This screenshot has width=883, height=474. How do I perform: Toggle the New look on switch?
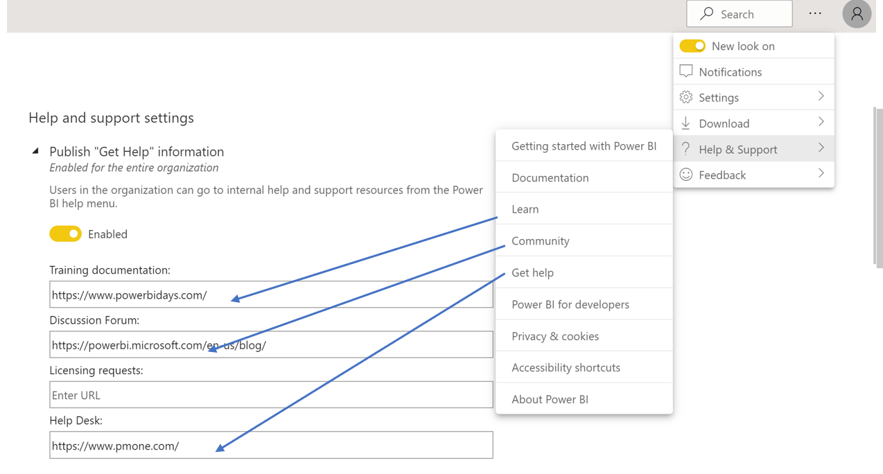692,46
